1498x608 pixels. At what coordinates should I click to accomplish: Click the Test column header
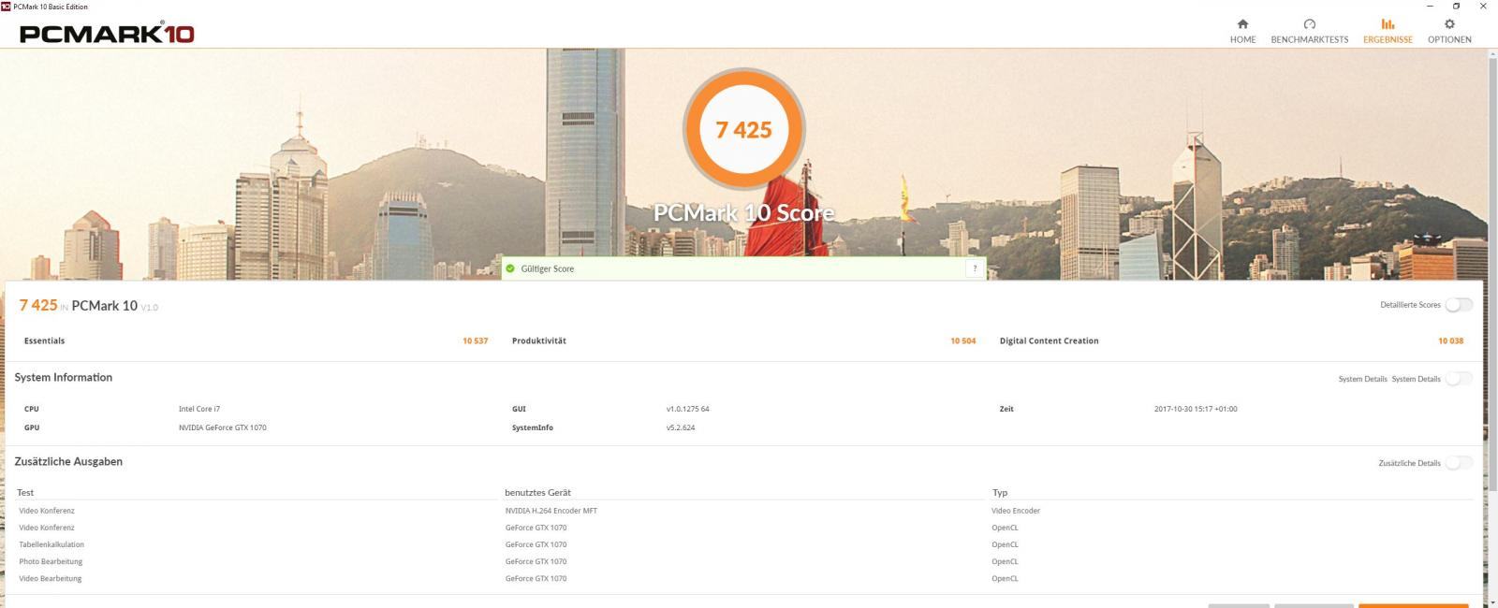25,492
